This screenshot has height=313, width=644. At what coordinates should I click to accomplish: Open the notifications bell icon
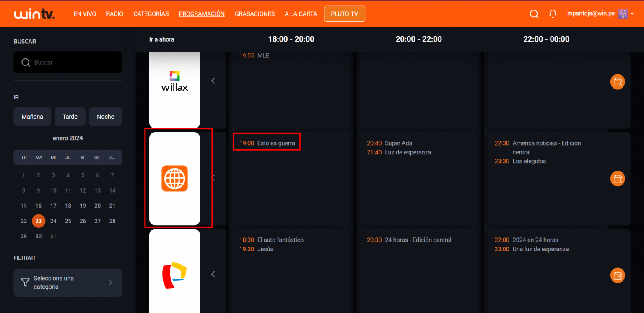coord(553,14)
